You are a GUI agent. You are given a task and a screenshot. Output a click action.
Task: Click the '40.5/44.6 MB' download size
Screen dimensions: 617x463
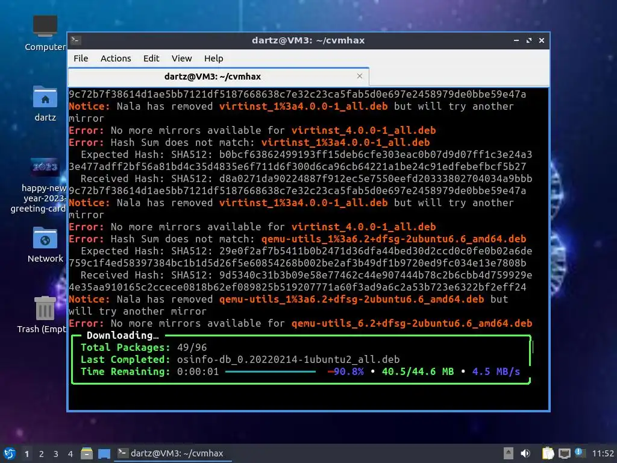418,371
